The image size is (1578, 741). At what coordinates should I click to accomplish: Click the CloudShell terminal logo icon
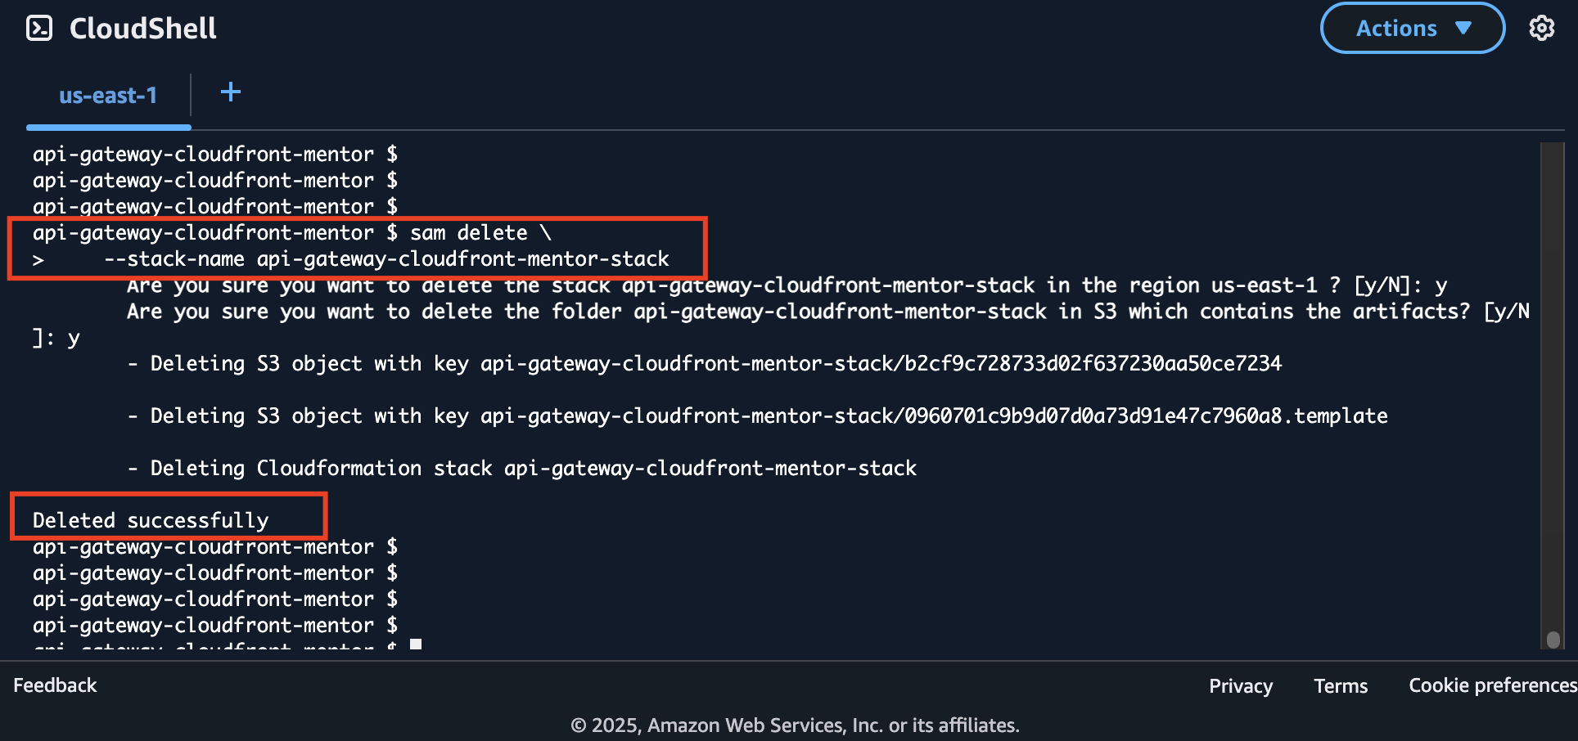coord(38,29)
